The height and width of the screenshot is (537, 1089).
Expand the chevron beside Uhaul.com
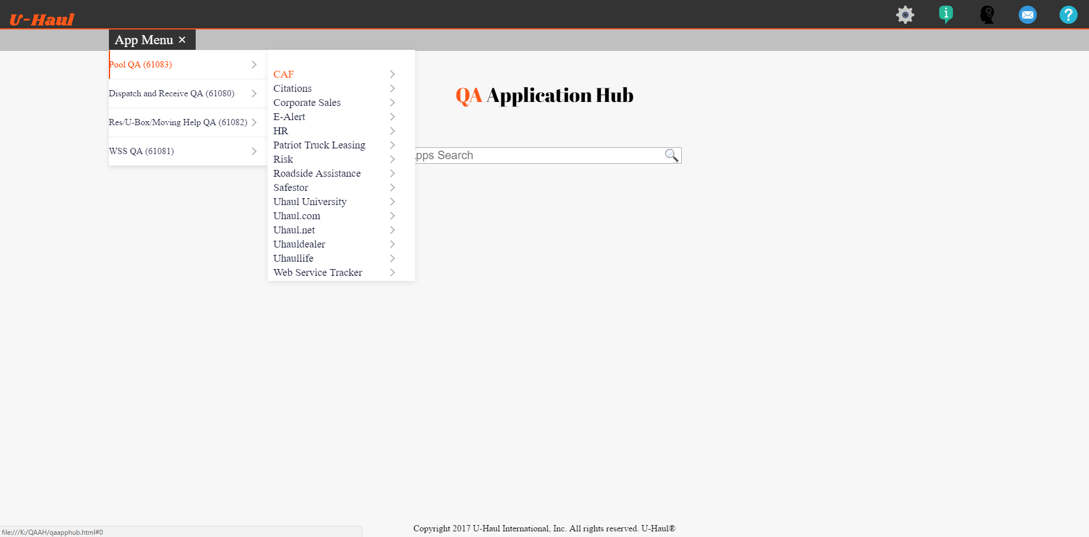392,216
